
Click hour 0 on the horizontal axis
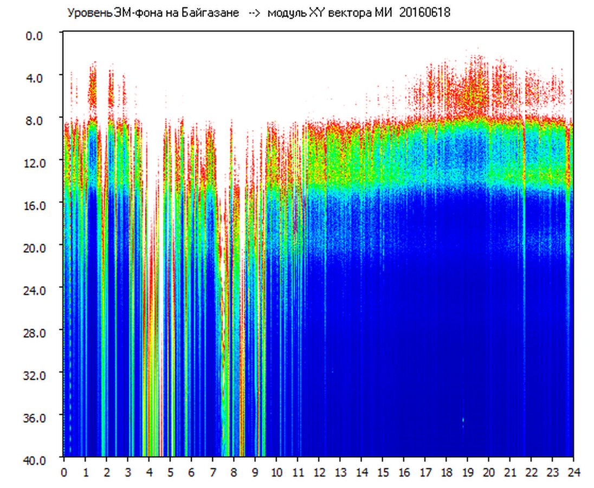tap(64, 472)
